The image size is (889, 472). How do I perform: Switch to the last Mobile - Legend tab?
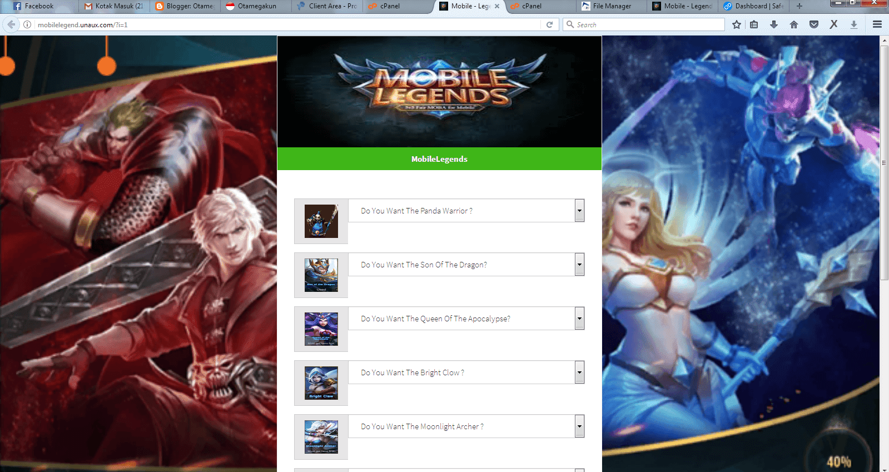coord(683,6)
